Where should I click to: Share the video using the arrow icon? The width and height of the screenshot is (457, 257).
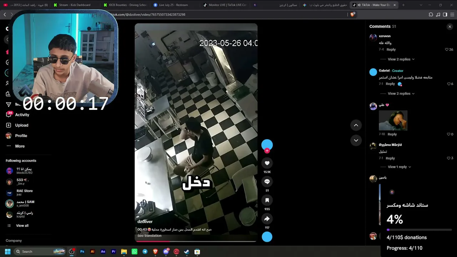coord(267,219)
